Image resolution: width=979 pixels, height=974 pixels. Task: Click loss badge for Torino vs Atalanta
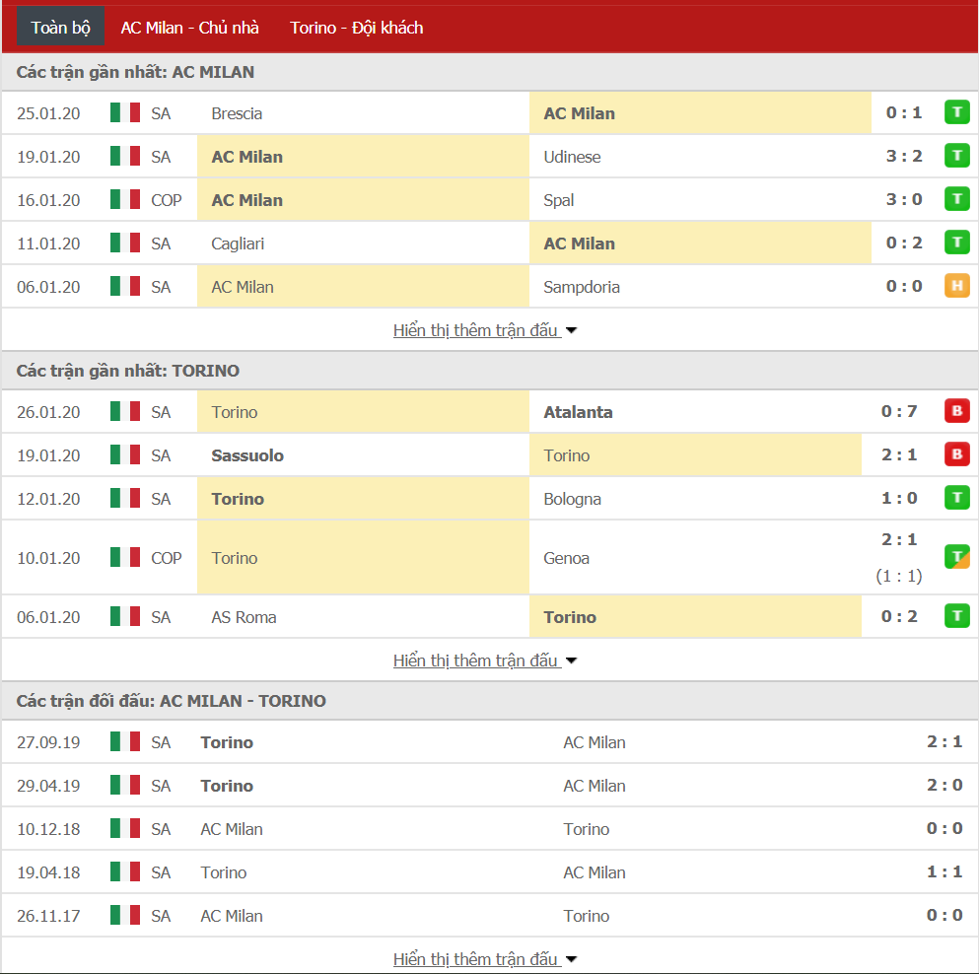click(956, 411)
